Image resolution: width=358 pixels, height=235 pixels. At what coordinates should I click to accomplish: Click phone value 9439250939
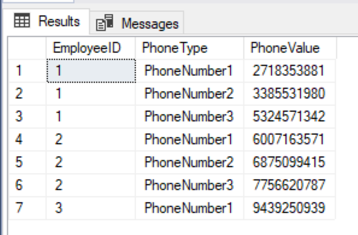tap(289, 208)
